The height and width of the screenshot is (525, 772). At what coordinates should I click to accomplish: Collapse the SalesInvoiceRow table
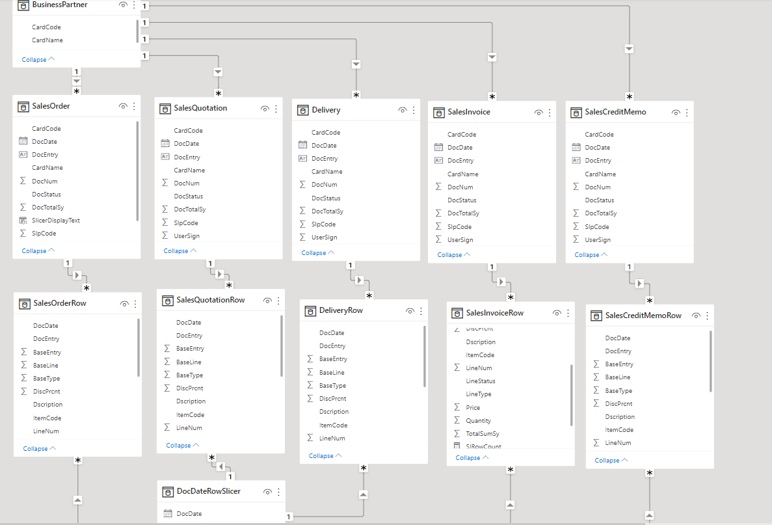[x=472, y=457]
